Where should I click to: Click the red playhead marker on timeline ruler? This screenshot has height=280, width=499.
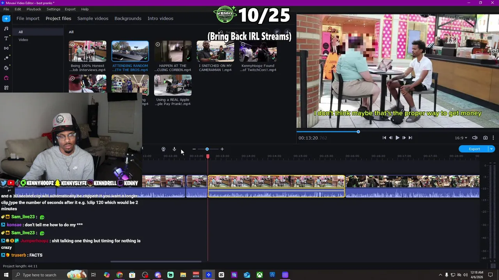207,156
